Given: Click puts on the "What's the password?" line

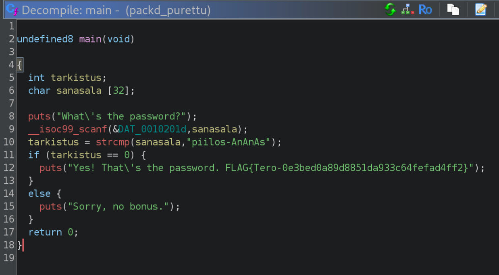Looking at the screenshot, I should point(39,116).
